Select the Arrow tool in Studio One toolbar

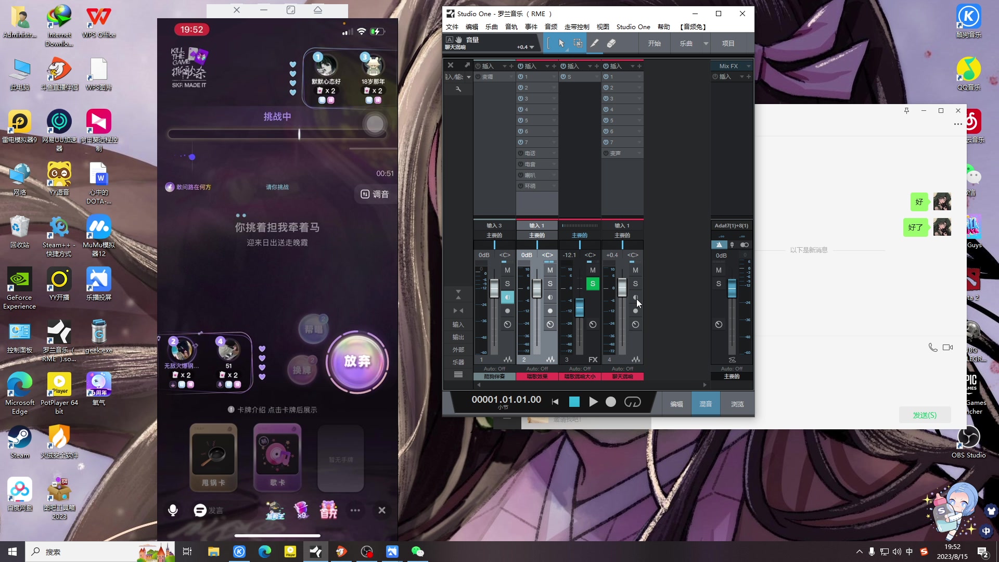[x=561, y=44]
